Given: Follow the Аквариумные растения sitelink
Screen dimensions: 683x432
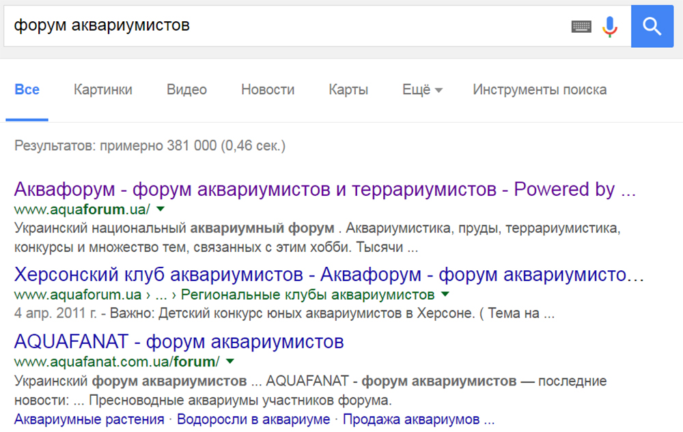Looking at the screenshot, I should [x=89, y=419].
